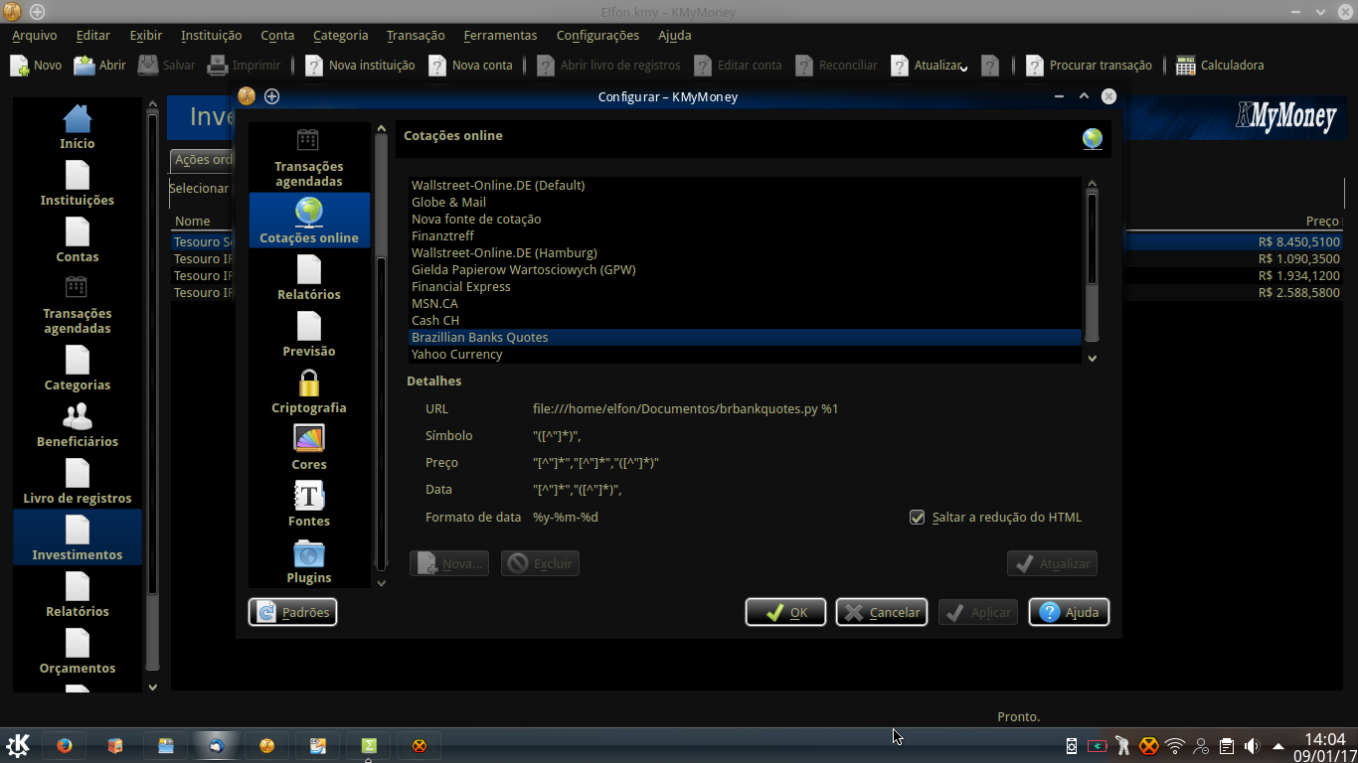Image resolution: width=1358 pixels, height=763 pixels.
Task: Open Previsão settings page
Action: (309, 334)
